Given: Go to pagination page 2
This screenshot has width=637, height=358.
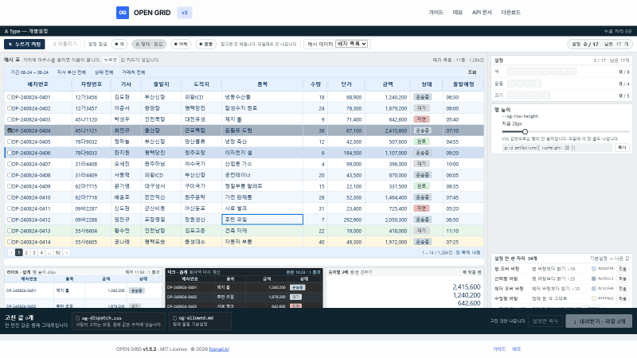Looking at the screenshot, I should (x=26, y=252).
